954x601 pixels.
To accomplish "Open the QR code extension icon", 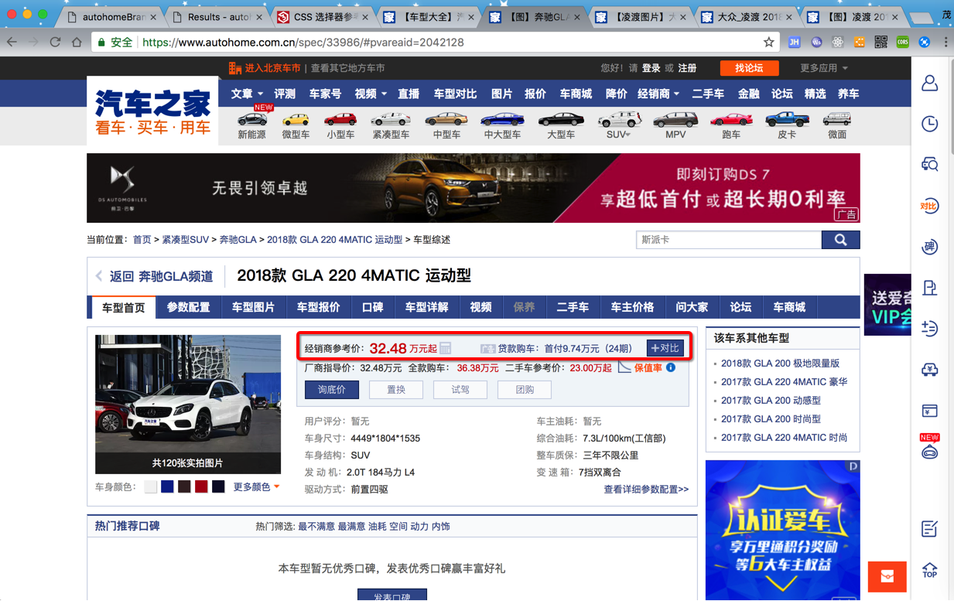I will (x=880, y=43).
